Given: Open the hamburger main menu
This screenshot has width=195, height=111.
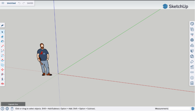Looking at the screenshot, I should click(3, 3).
